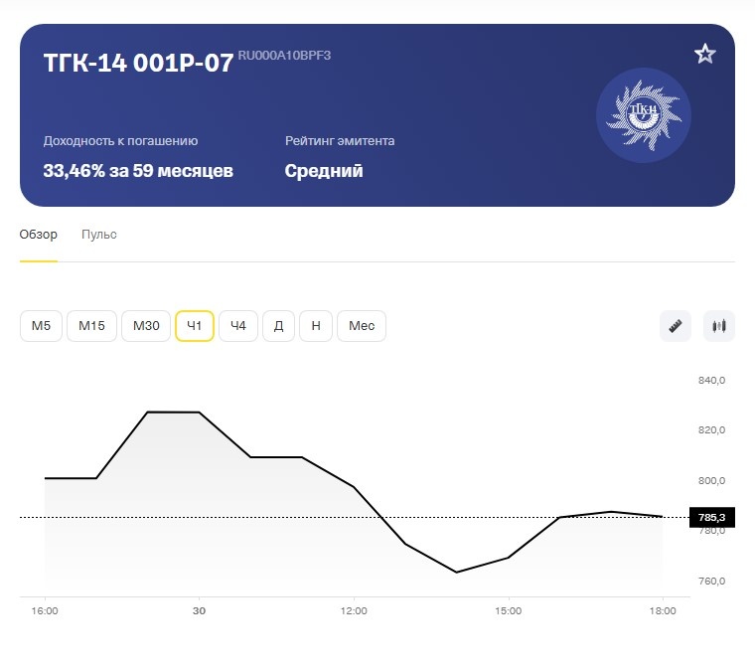Click the 30 date axis label
Viewport: 755px width, 668px height.
click(199, 611)
